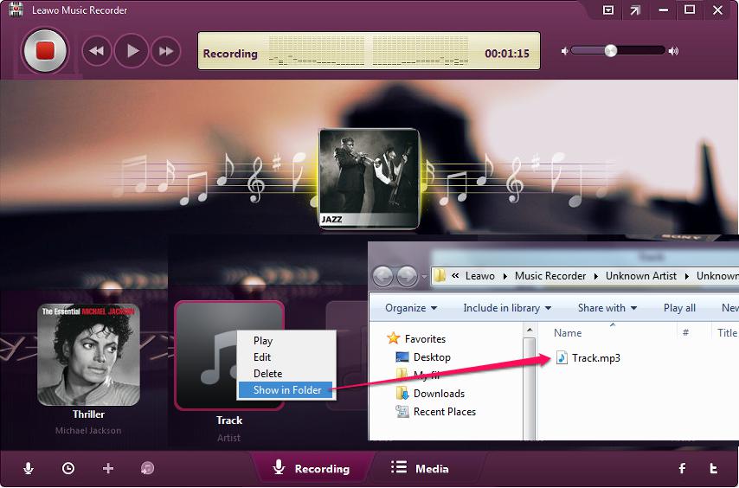This screenshot has height=488, width=739.
Task: Open the Organize dropdown in Explorer
Action: pyautogui.click(x=411, y=308)
